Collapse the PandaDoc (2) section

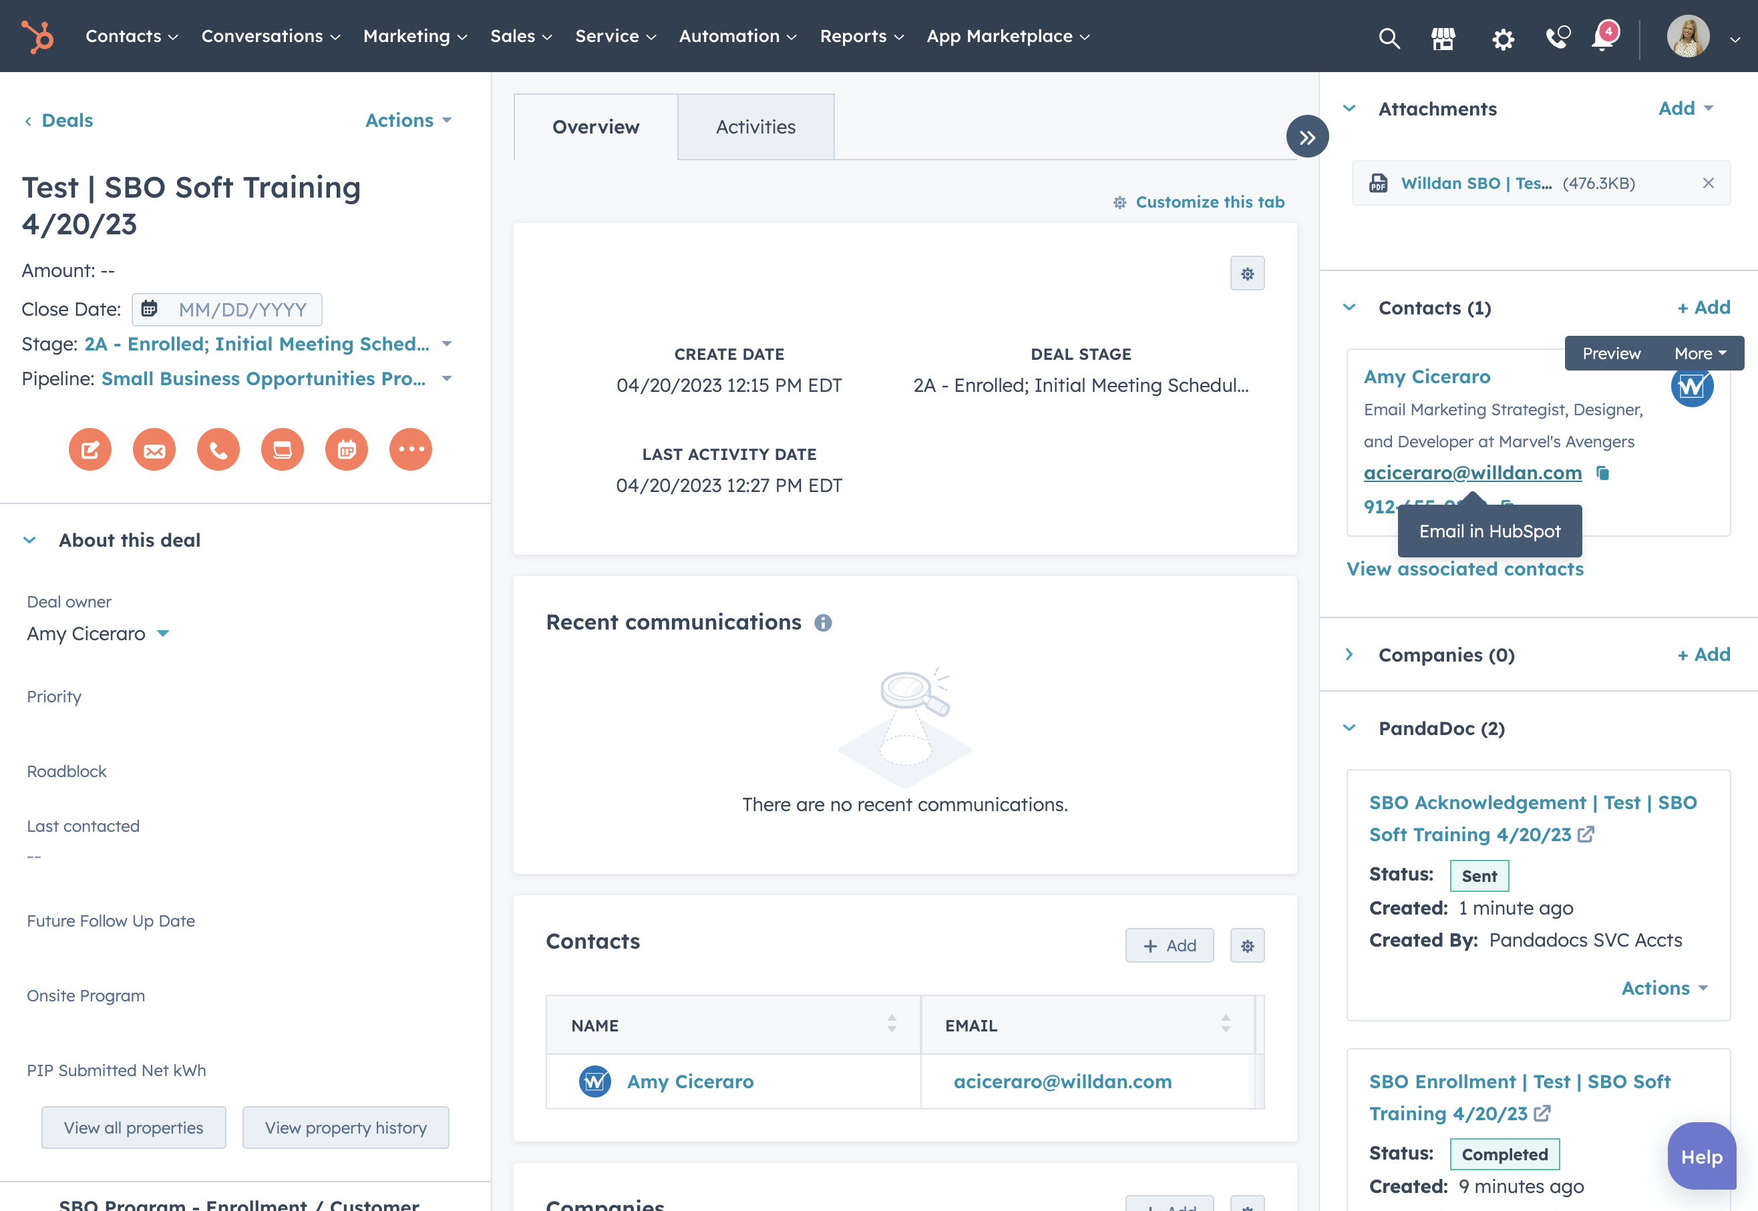[x=1349, y=728]
